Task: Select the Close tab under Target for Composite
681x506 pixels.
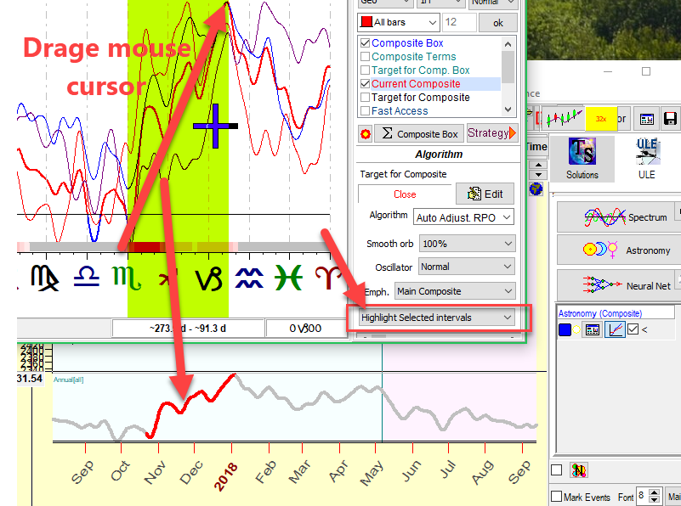Action: coord(405,194)
